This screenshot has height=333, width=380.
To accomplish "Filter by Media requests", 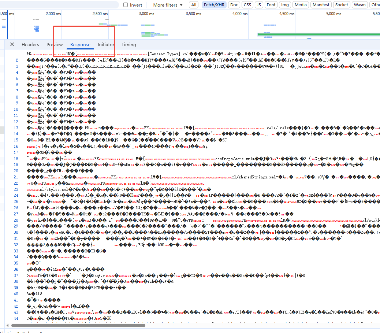I will (x=301, y=5).
